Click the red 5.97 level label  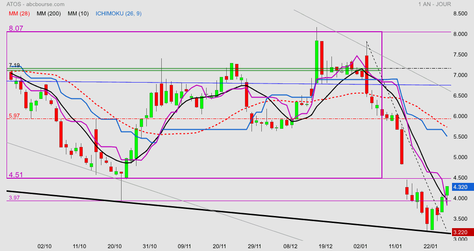pyautogui.click(x=14, y=116)
